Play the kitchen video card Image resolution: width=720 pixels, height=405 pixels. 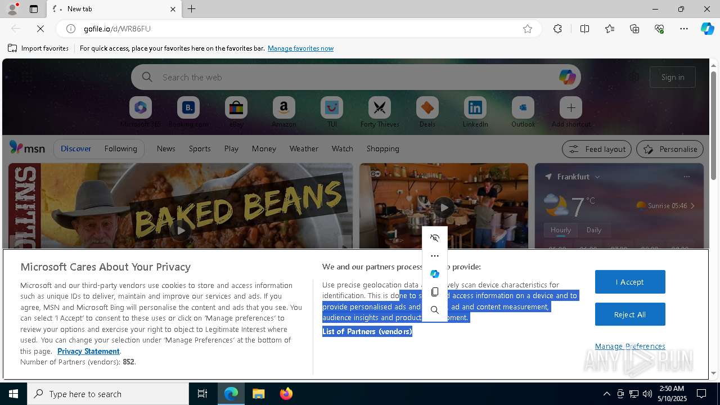click(444, 208)
